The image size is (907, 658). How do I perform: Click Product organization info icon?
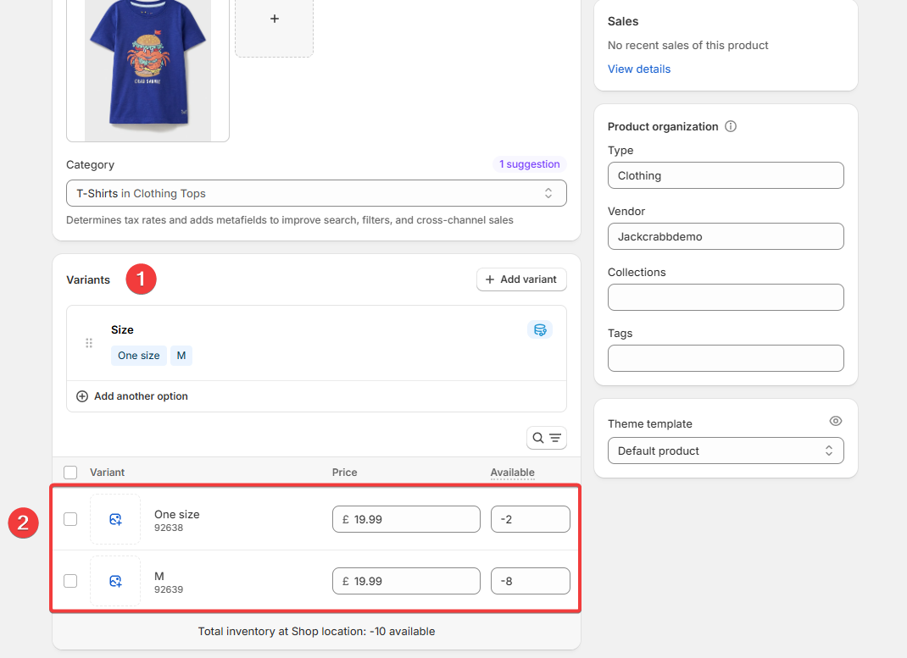coord(731,126)
